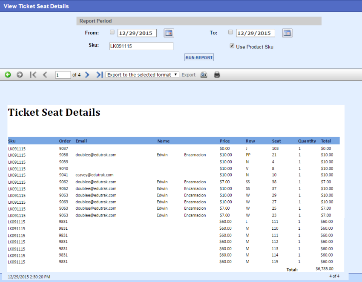
Task: Open Export to the selected format dropdown
Action: click(142, 75)
